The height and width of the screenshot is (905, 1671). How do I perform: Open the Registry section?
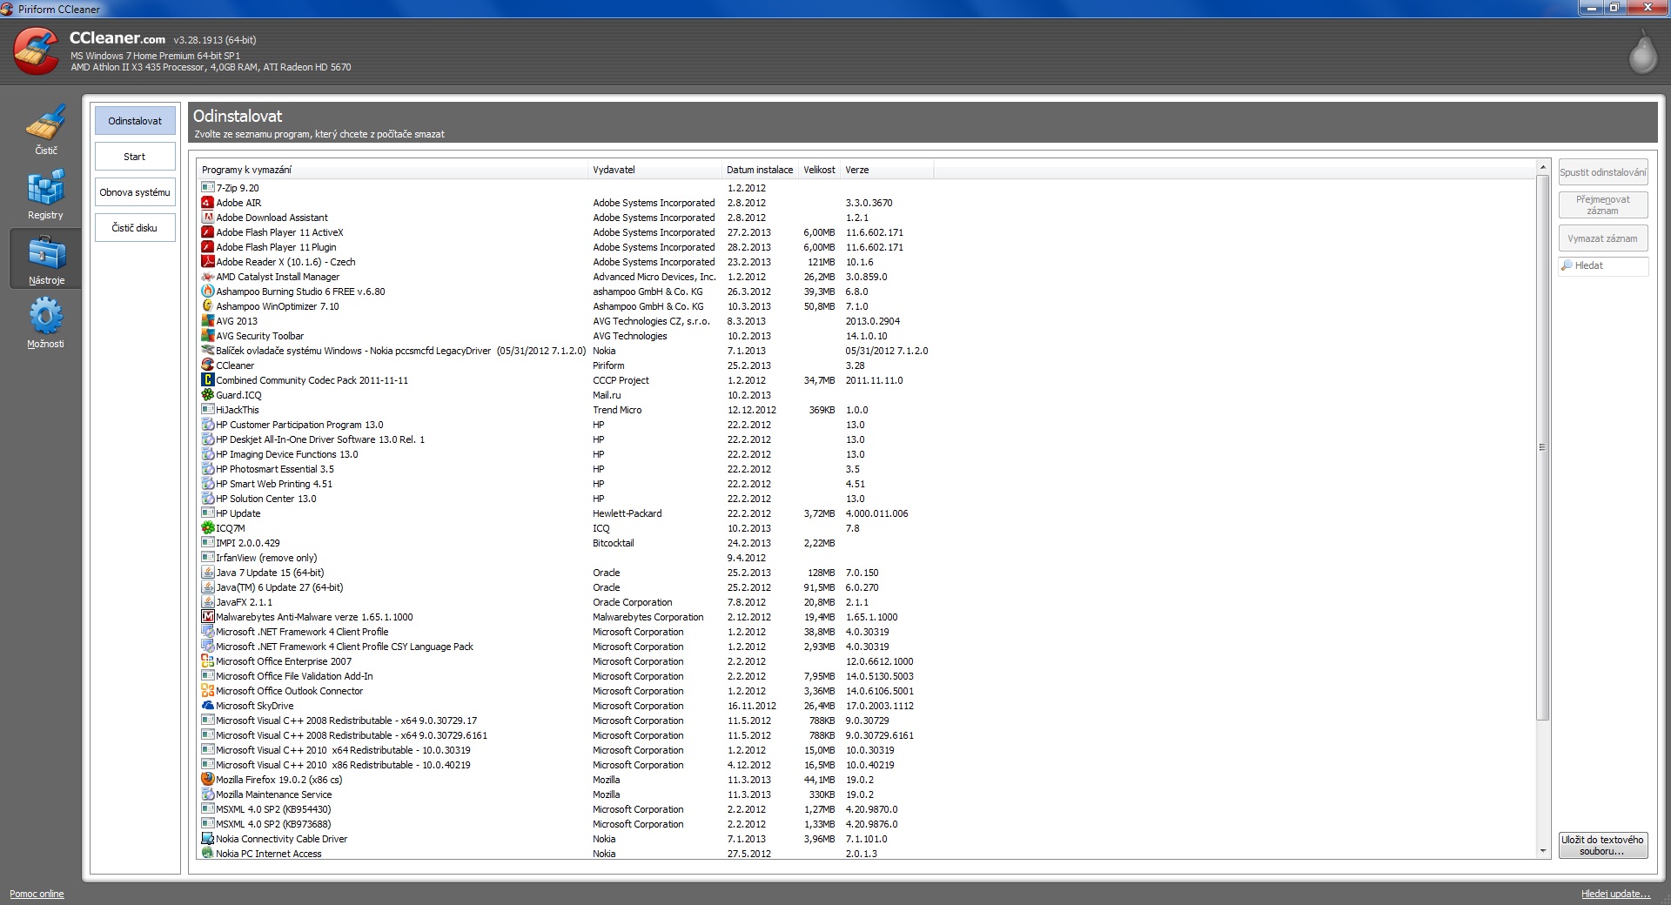(45, 195)
